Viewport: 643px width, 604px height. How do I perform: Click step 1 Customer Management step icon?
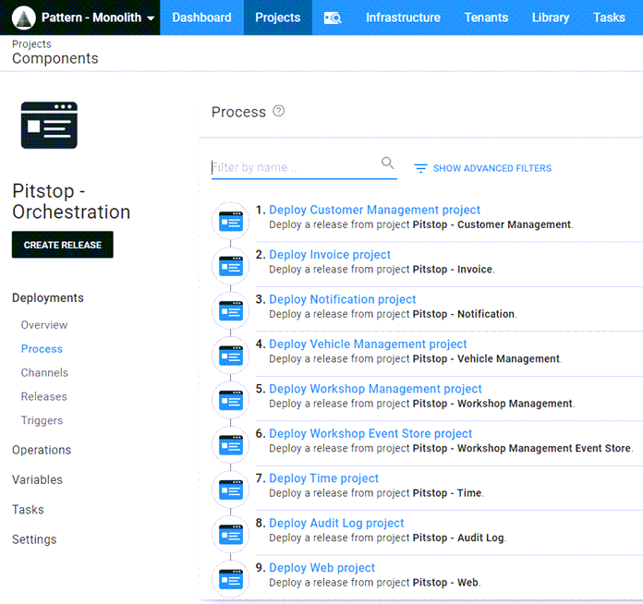[x=230, y=222]
